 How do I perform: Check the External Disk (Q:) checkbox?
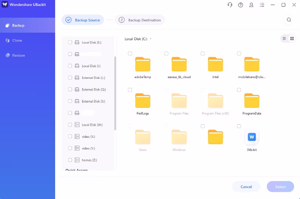click(x=70, y=89)
